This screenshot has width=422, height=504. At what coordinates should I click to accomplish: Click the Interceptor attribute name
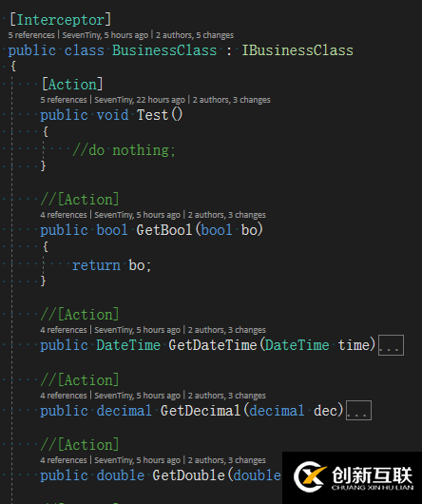coord(61,20)
